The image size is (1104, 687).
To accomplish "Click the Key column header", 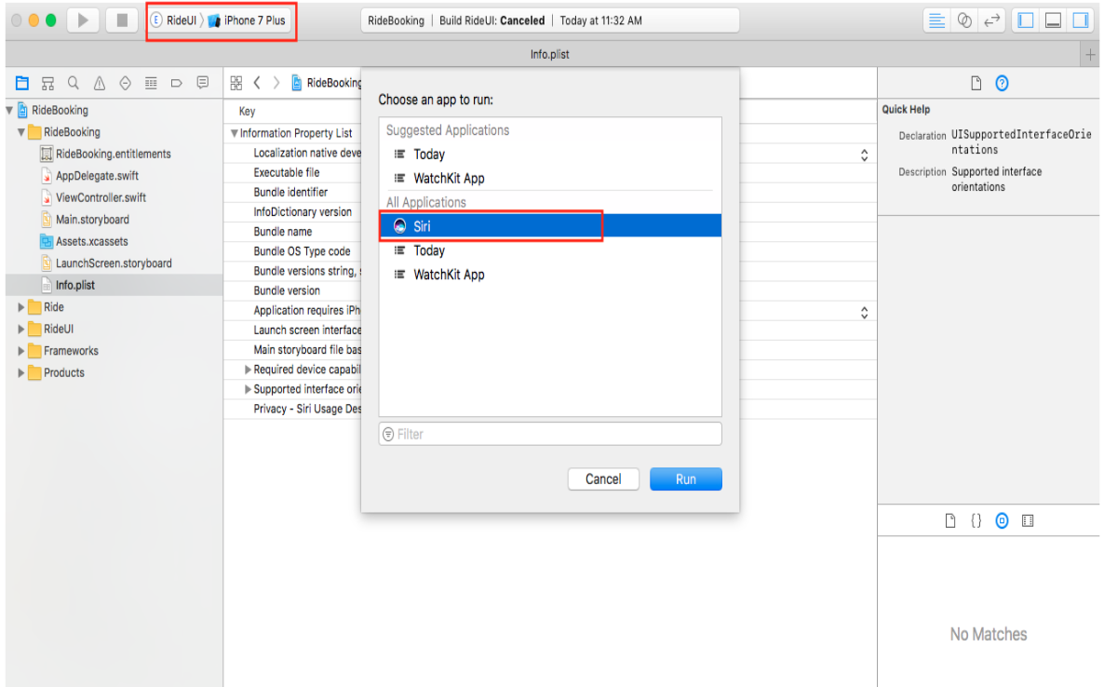I will (x=247, y=111).
